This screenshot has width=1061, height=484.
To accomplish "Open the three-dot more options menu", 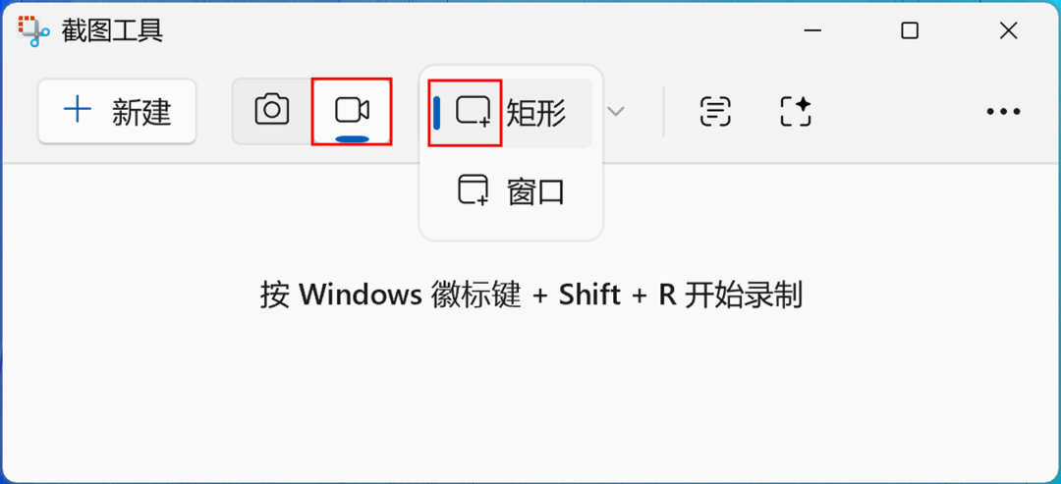I will (1003, 112).
